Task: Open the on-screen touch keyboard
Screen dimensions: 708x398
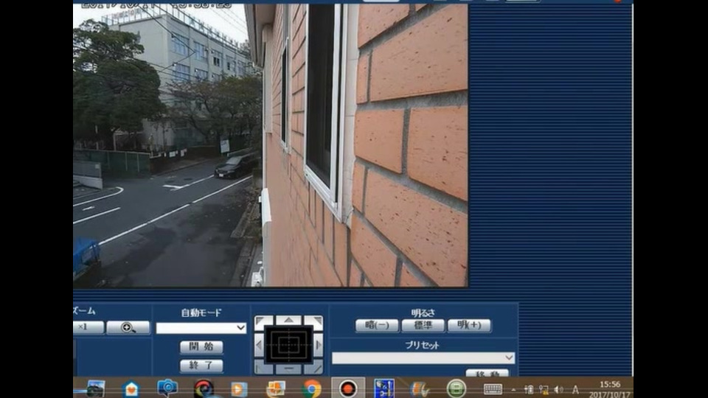Action: [493, 388]
